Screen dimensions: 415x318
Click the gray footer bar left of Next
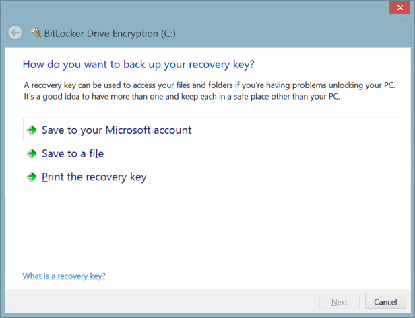(162, 302)
